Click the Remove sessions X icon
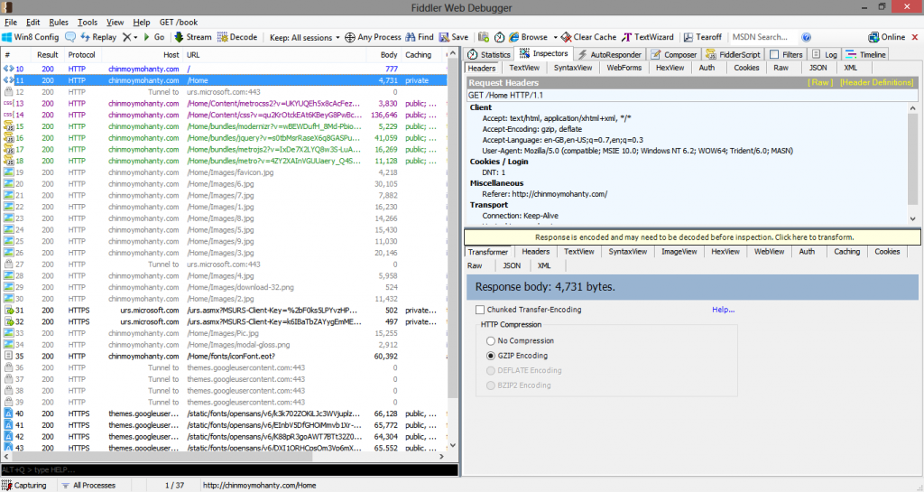Screen dimensions: 924x492 126,37
